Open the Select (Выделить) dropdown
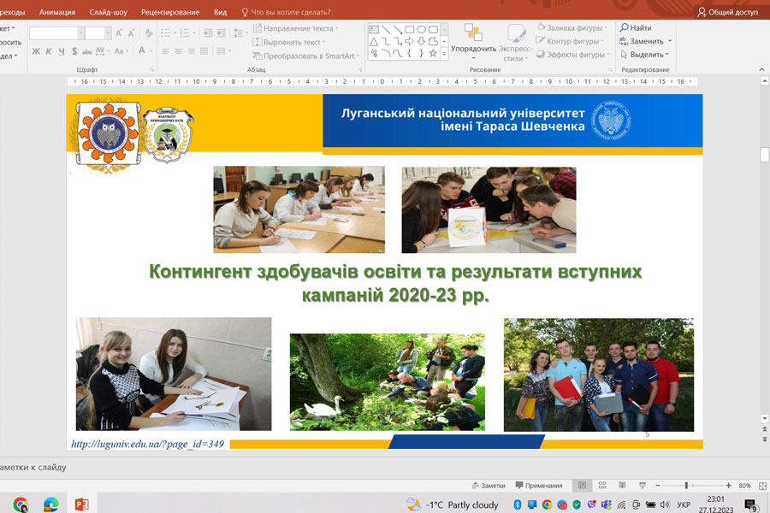 [x=646, y=55]
